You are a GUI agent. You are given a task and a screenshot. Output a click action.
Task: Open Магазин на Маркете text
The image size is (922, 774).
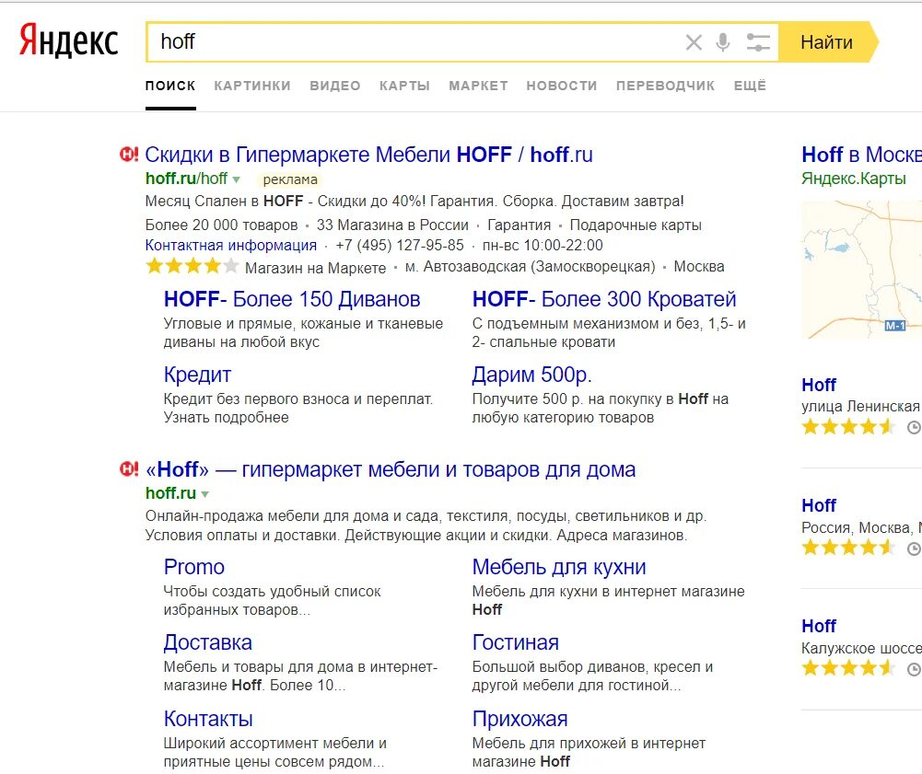(x=315, y=268)
